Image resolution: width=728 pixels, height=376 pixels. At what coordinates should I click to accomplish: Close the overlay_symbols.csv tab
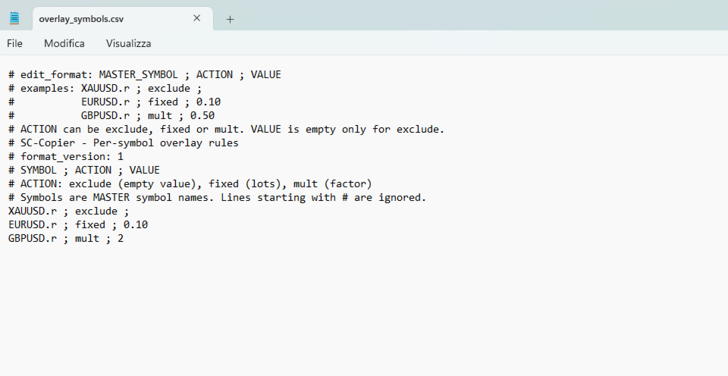pyautogui.click(x=197, y=18)
